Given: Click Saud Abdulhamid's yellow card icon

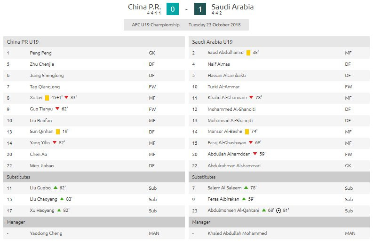Looking at the screenshot, I should tap(248, 53).
